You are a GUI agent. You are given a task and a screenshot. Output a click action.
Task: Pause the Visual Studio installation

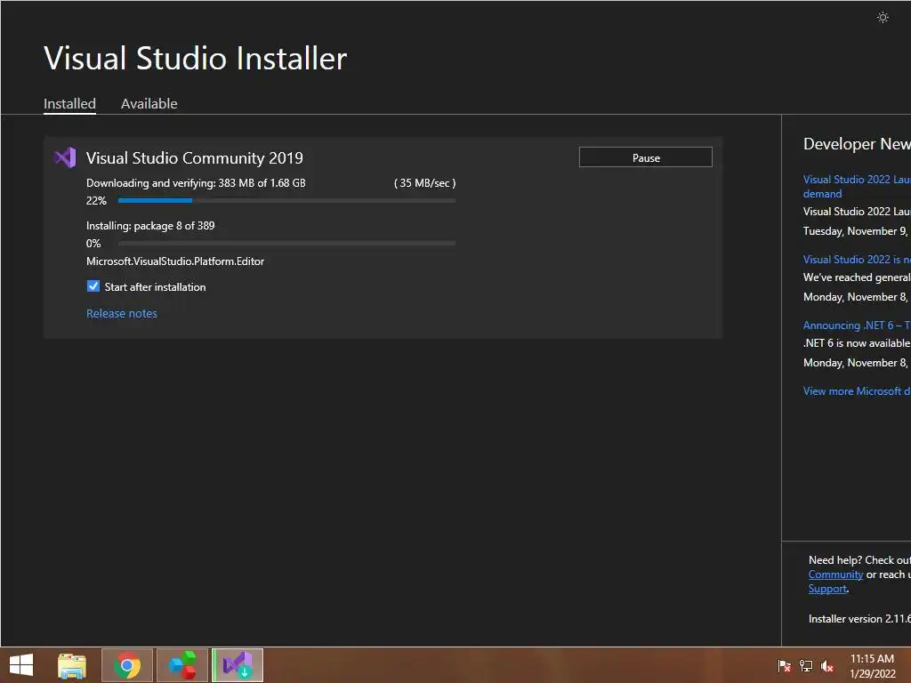point(646,157)
